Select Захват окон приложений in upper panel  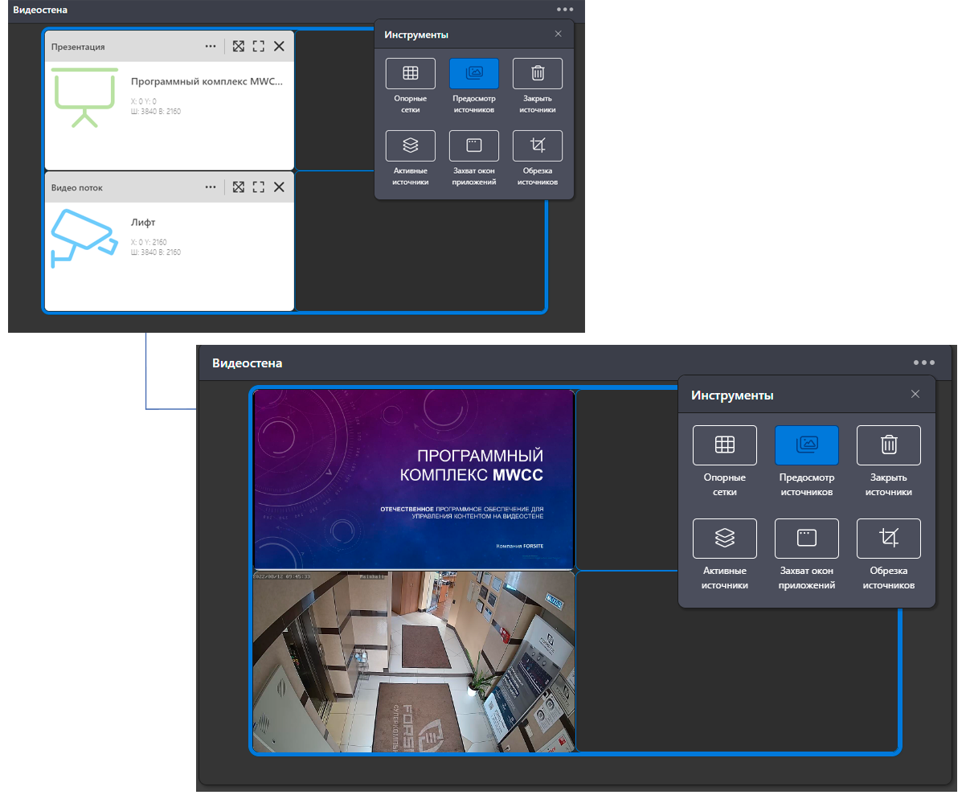tap(473, 145)
